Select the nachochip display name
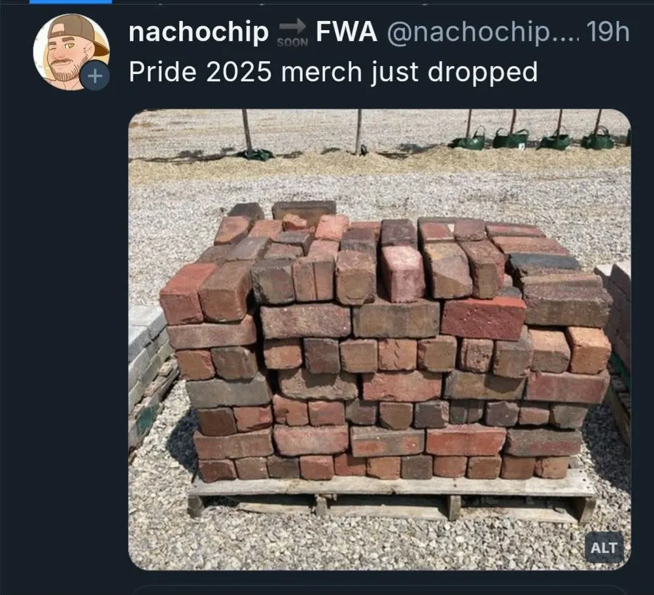Viewport: 654px width, 595px height. coord(199,32)
